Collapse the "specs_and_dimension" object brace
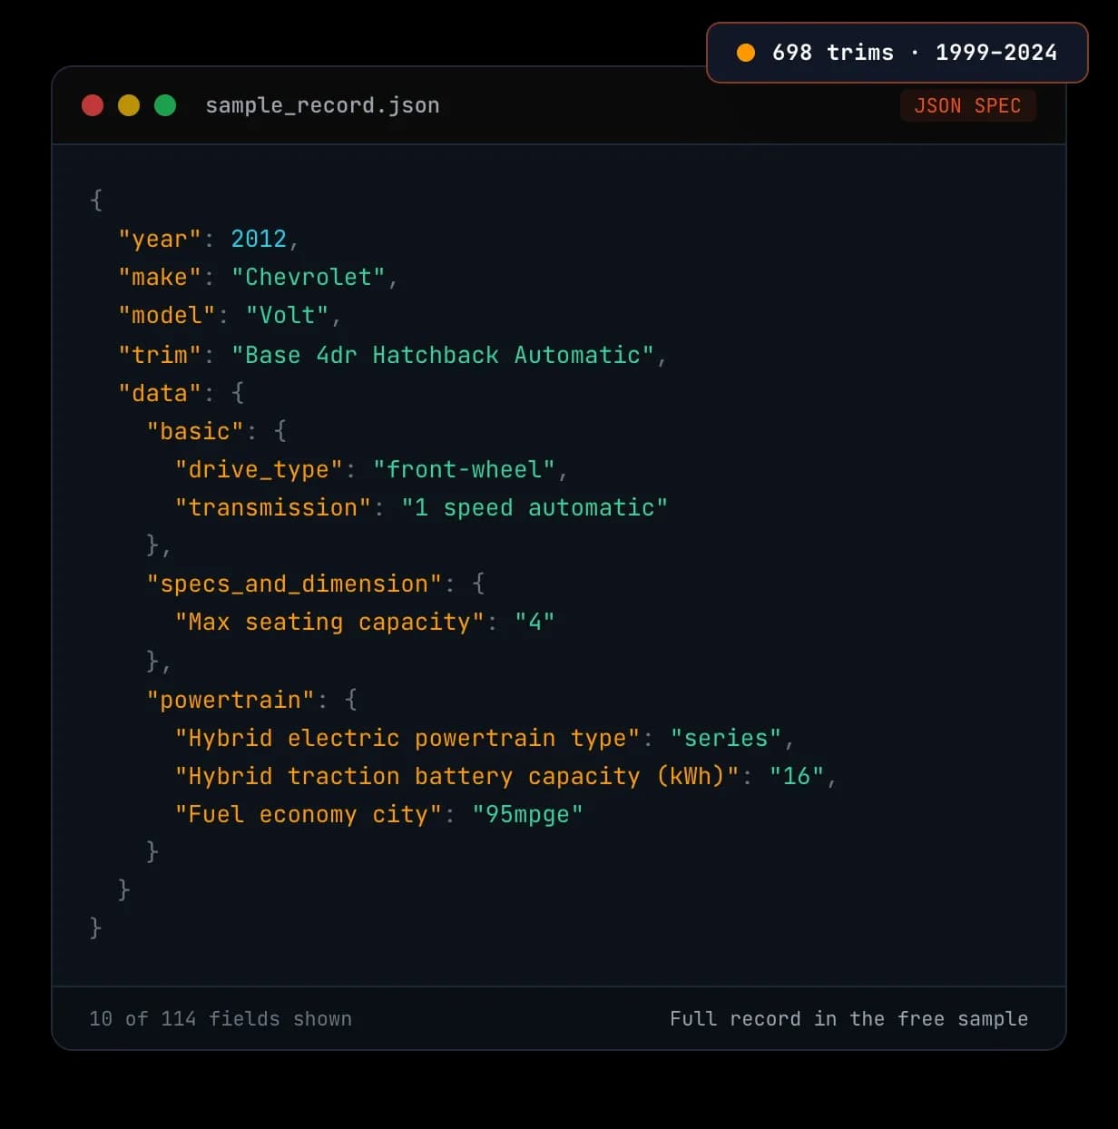The width and height of the screenshot is (1118, 1129). tap(478, 584)
